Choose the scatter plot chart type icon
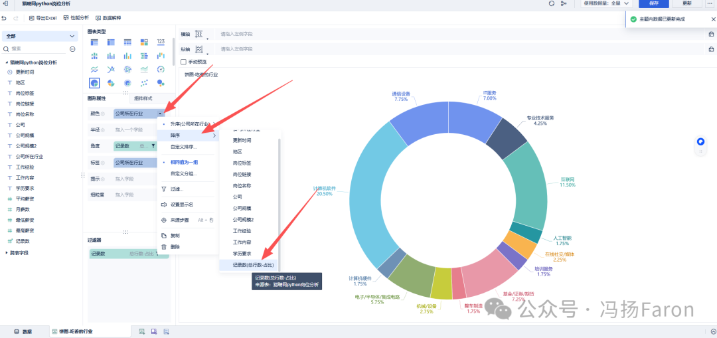 pos(144,83)
